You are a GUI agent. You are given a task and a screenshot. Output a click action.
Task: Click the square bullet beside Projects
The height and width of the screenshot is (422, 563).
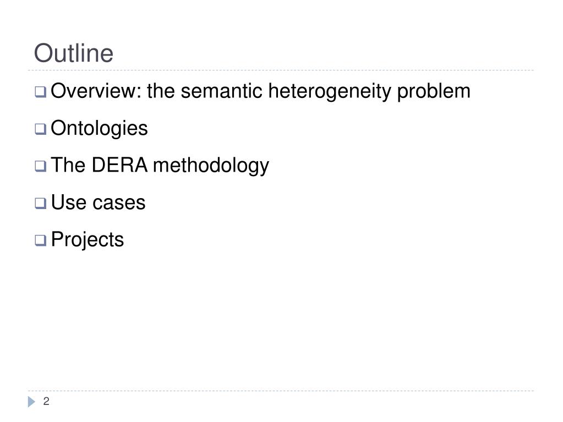pos(41,240)
